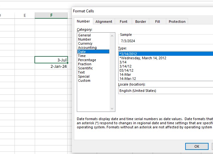Switch to the Alignment tab
Image resolution: width=213 pixels, height=154 pixels.
point(104,22)
